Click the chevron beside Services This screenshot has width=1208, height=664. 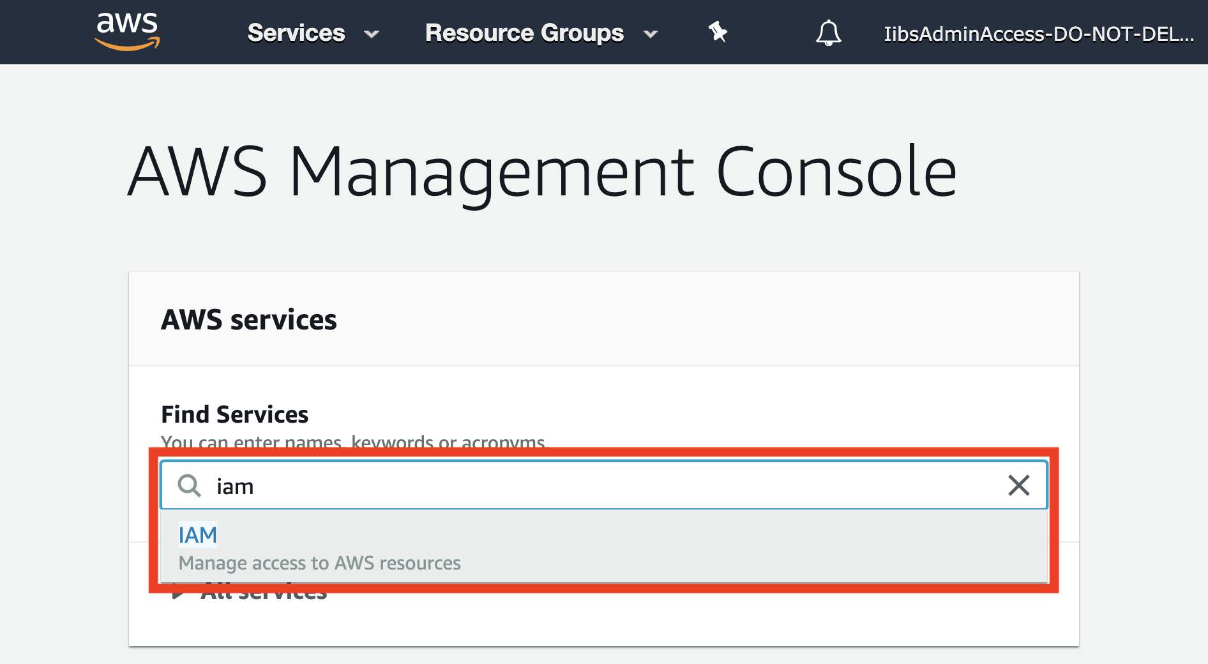(x=371, y=34)
